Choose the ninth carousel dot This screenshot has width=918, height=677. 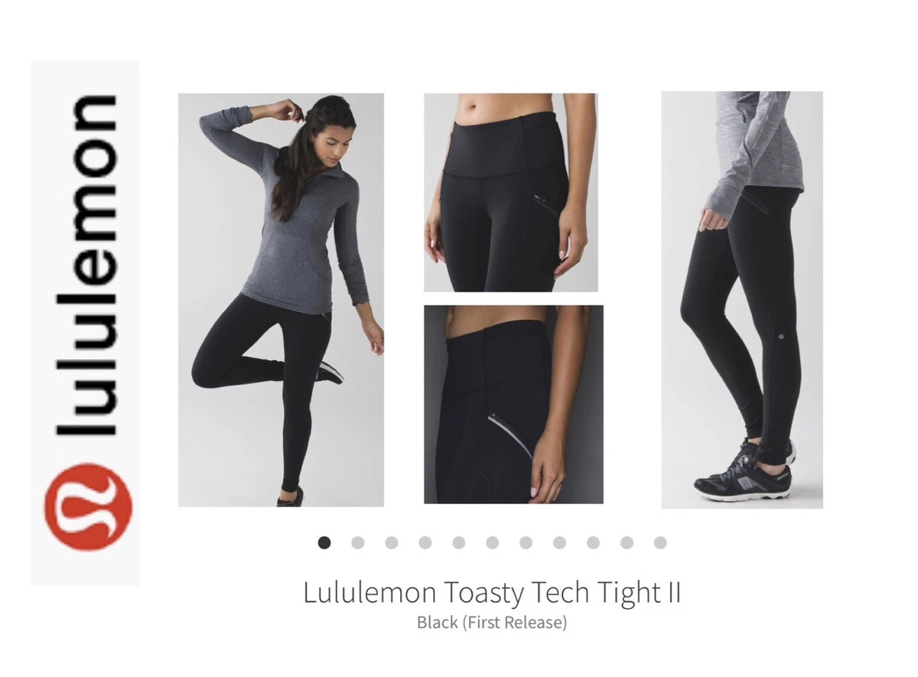click(x=594, y=542)
